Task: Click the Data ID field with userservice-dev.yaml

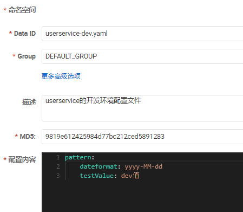Action: point(142,34)
